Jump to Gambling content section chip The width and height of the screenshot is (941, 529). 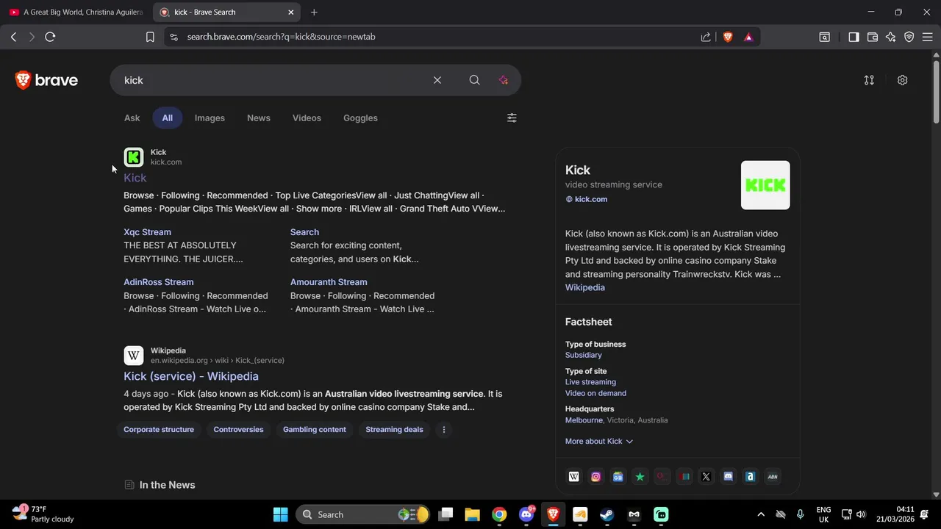315,430
